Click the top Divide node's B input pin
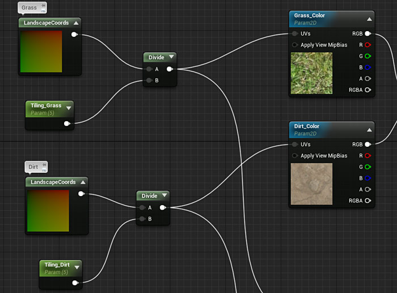Image resolution: width=397 pixels, height=293 pixels. pyautogui.click(x=149, y=80)
